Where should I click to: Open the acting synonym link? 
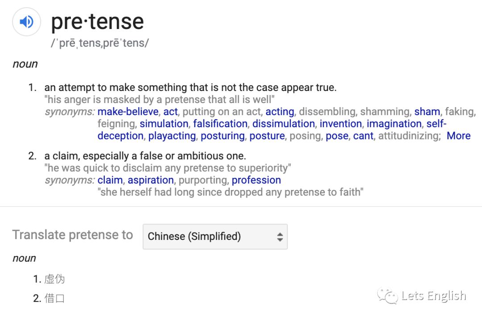point(280,112)
